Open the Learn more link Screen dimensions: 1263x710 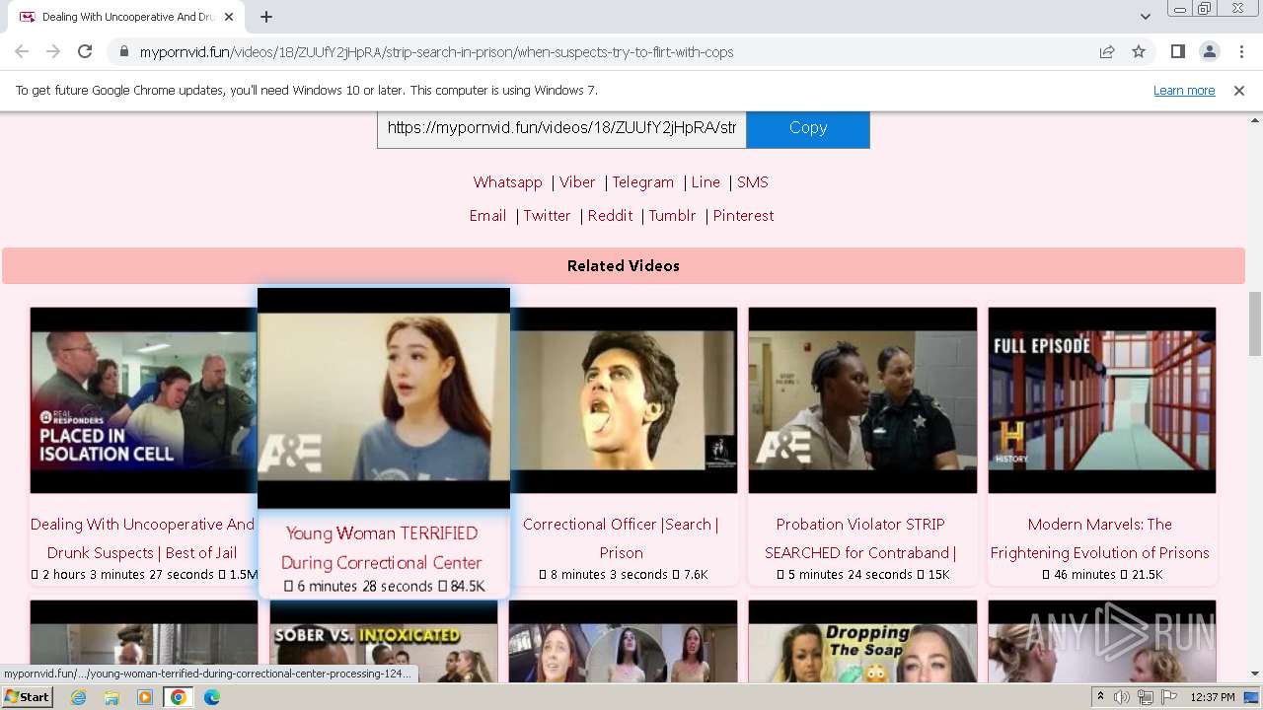click(x=1184, y=91)
